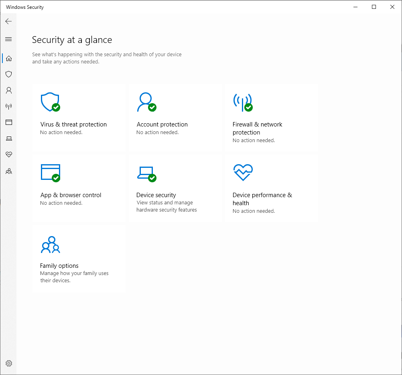The width and height of the screenshot is (402, 375).
Task: Open Virus & threat protection shield sidebar icon
Action: click(9, 74)
